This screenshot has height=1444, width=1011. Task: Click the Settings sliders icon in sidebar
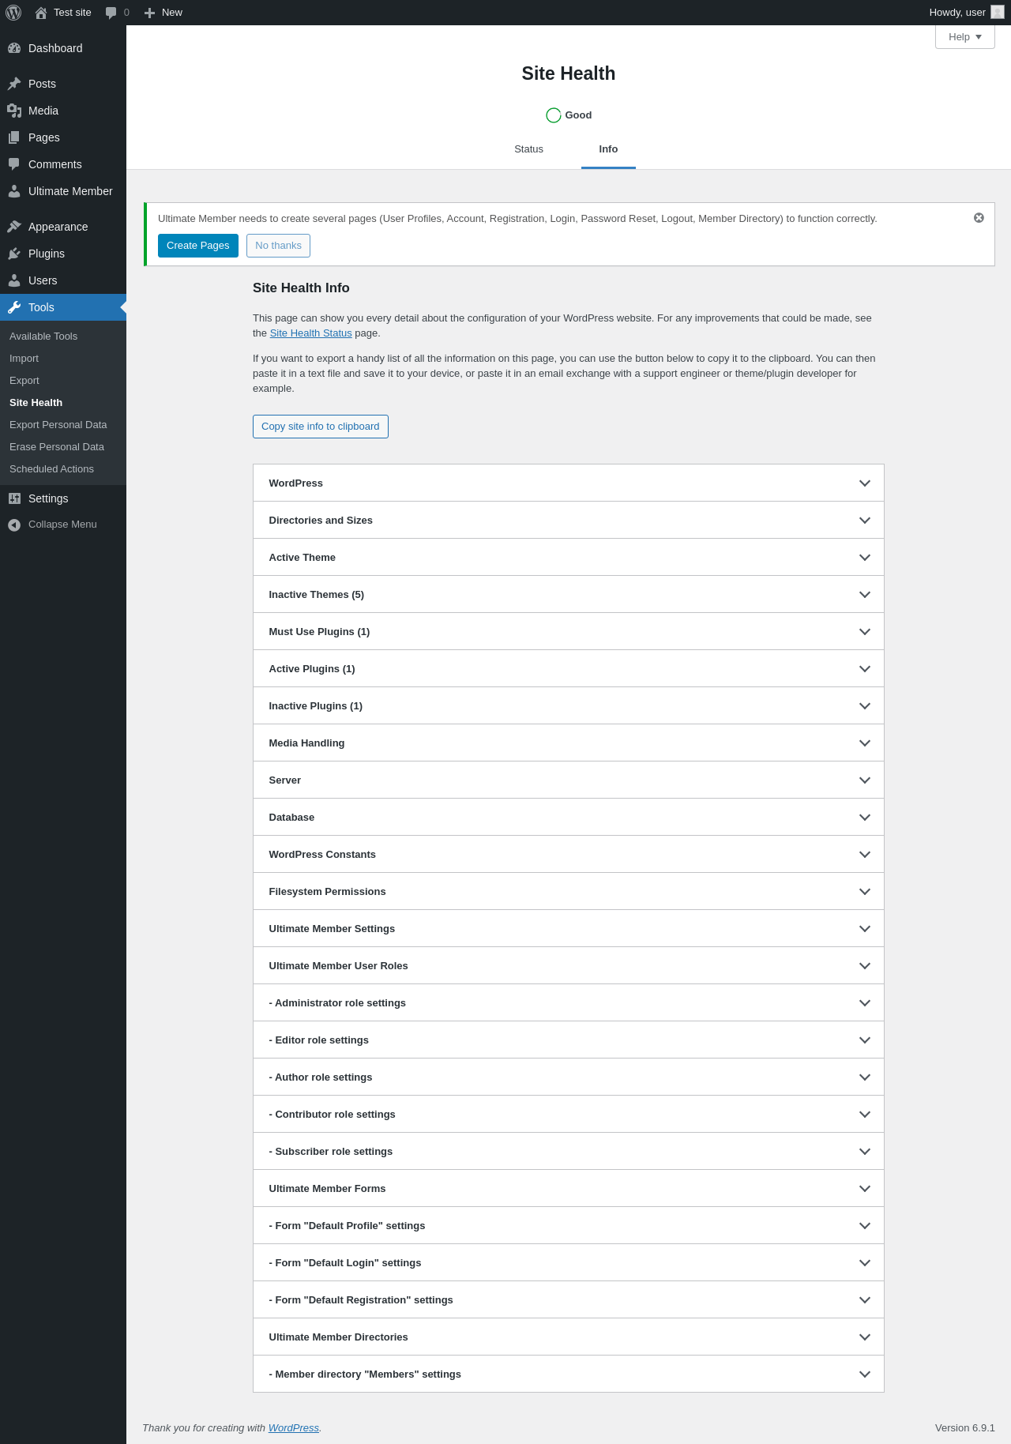14,498
